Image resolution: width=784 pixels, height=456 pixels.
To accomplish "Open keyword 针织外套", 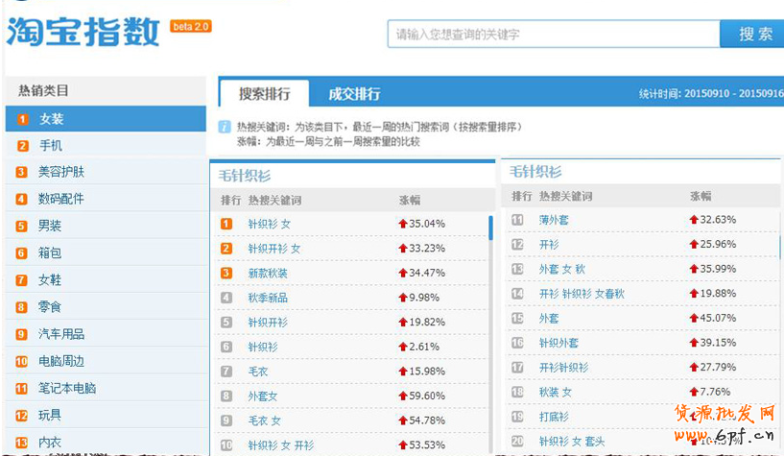I will coord(558,343).
